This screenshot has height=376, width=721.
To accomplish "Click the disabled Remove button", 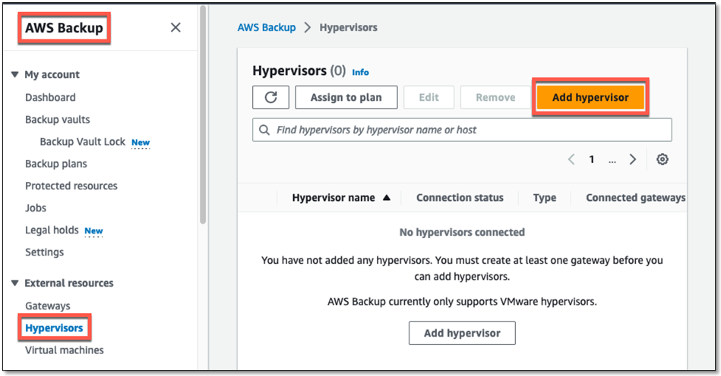I will (x=495, y=97).
